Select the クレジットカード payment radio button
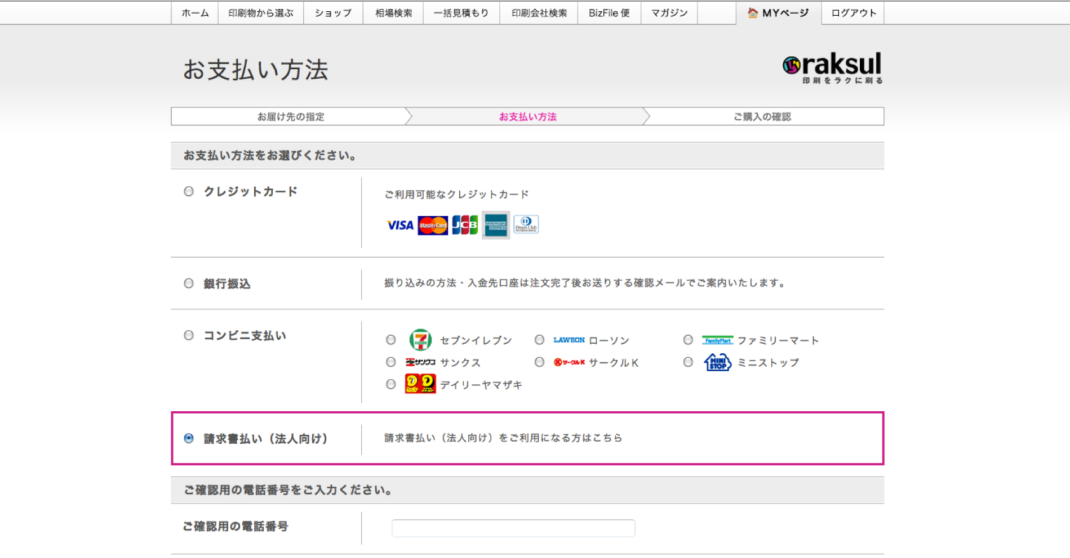 (189, 192)
